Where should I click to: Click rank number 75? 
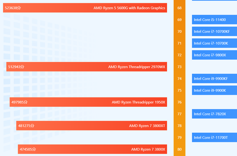click(179, 90)
